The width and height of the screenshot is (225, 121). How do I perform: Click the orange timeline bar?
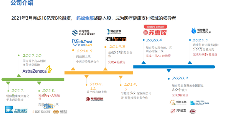click(x=99, y=73)
